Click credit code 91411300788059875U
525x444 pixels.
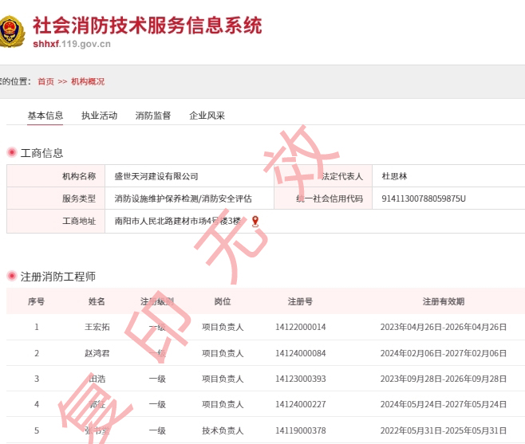click(x=424, y=198)
